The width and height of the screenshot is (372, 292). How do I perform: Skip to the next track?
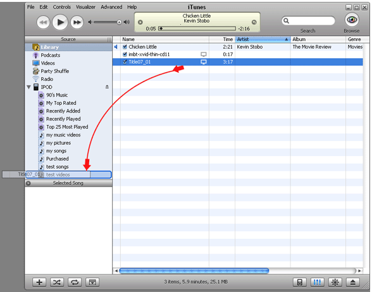pos(77,23)
